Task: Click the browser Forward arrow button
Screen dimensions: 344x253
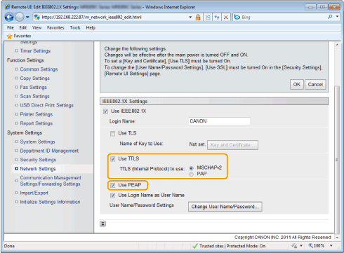Action: pos(20,17)
